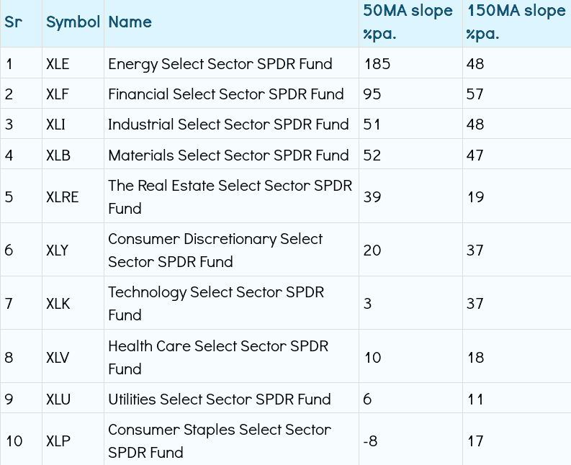Open Health Care Select Sector SPDR Fund

pyautogui.click(x=218, y=357)
